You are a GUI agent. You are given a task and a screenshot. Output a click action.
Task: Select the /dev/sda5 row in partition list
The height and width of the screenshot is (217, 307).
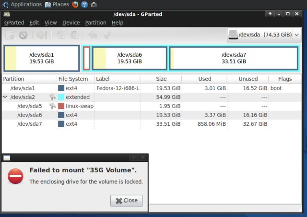(152, 106)
